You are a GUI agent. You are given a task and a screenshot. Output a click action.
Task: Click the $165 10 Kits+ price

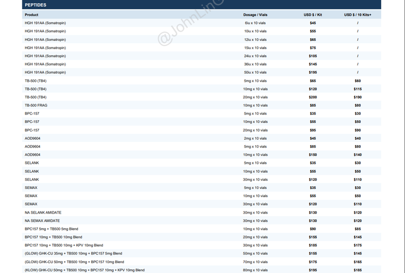[358, 262]
